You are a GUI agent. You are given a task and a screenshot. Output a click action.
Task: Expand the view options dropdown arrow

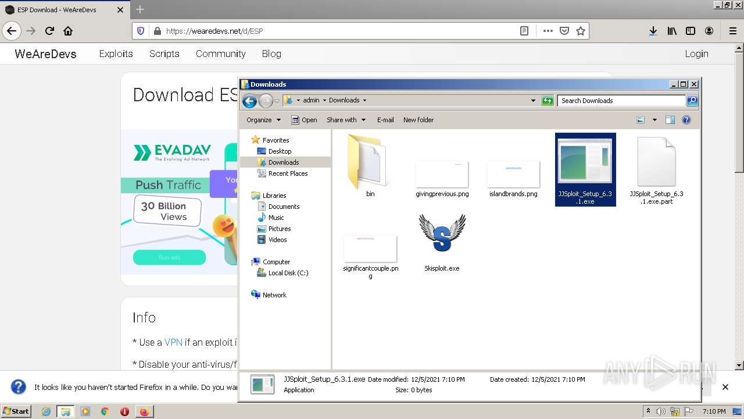654,120
